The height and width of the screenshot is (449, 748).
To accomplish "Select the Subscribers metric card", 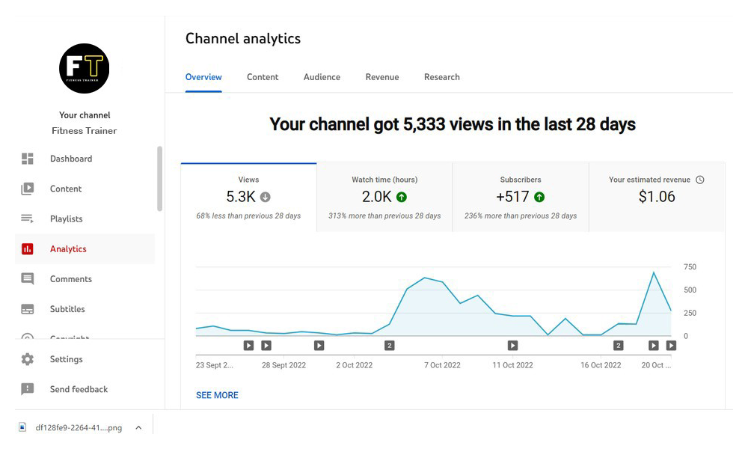I will pos(521,198).
